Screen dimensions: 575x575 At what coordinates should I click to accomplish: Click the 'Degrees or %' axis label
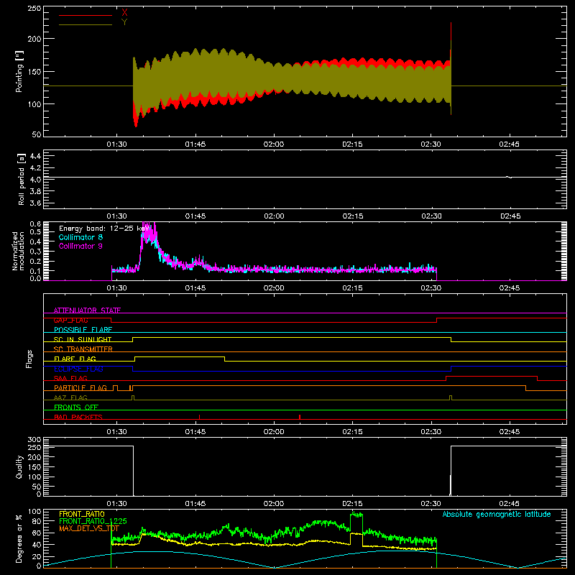coord(19,538)
